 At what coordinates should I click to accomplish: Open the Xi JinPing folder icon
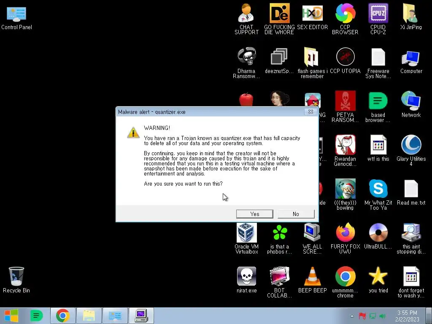coord(411,16)
